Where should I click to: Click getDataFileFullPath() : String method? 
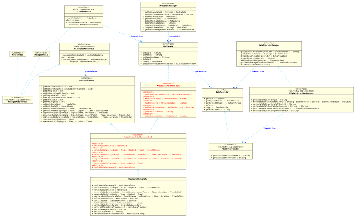click(x=228, y=158)
